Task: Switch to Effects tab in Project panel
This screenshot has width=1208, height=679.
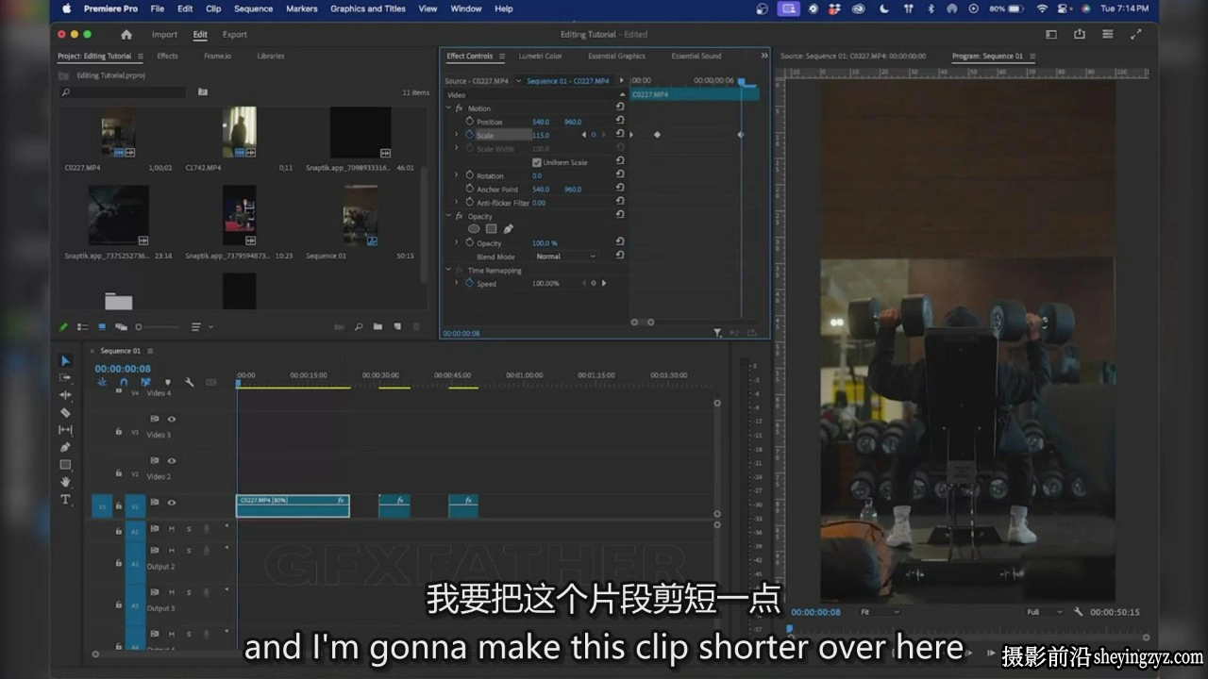Action: click(167, 56)
